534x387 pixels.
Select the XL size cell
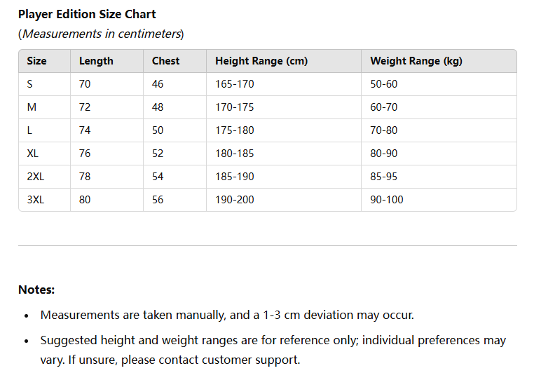[45, 154]
